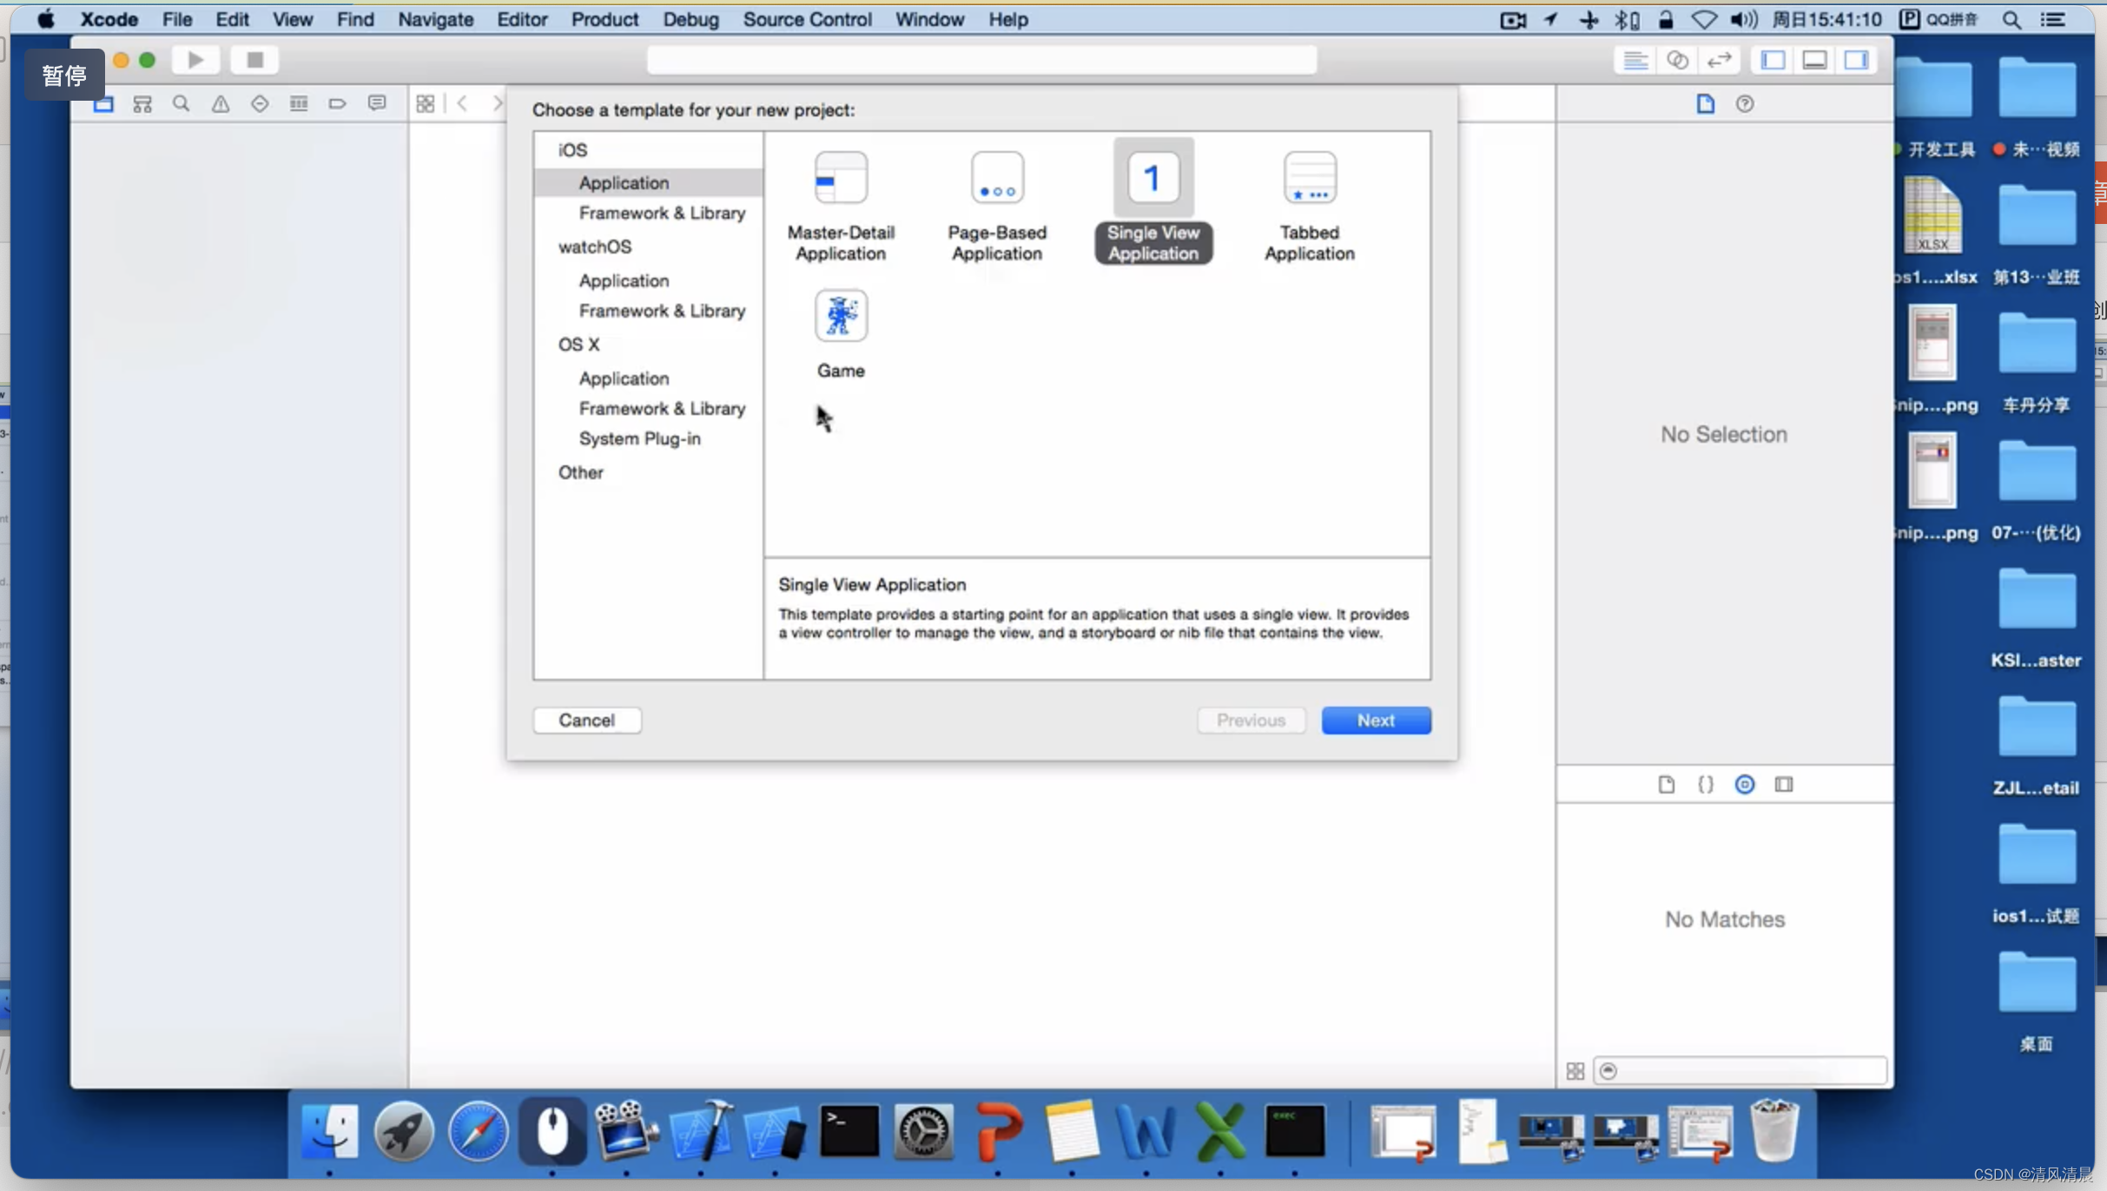Run the project with the Play button

(196, 60)
